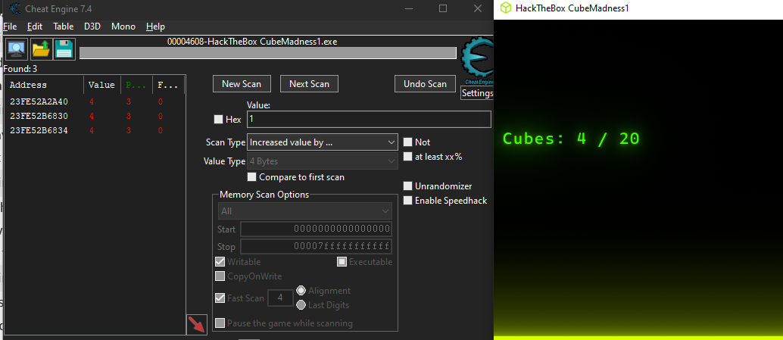Click the Stop address field
Image resolution: width=783 pixels, height=340 pixels.
point(316,247)
